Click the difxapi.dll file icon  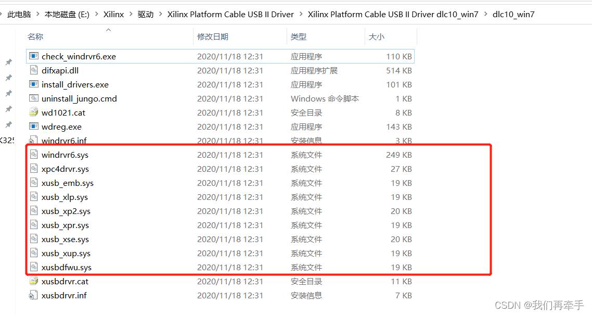pos(34,70)
